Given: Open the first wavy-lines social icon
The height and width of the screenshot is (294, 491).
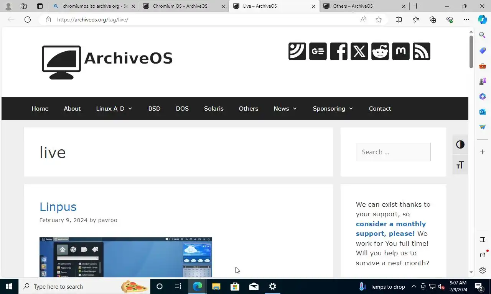Looking at the screenshot, I should 297,51.
